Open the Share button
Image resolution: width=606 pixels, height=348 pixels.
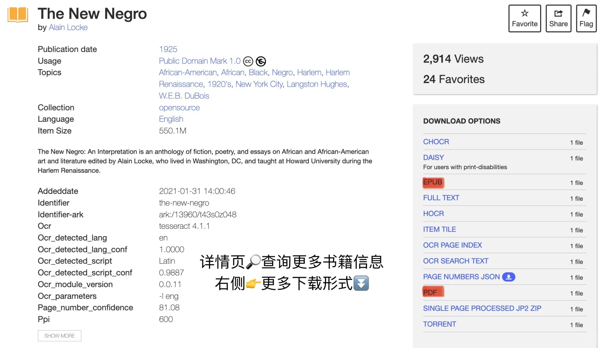point(559,18)
